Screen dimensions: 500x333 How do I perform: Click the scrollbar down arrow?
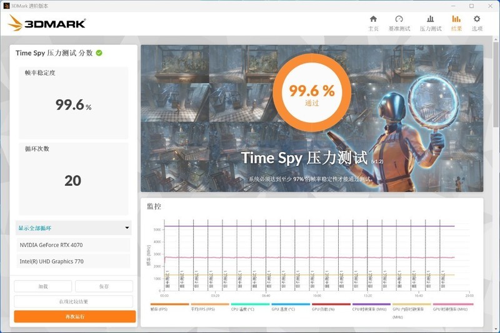point(496,329)
